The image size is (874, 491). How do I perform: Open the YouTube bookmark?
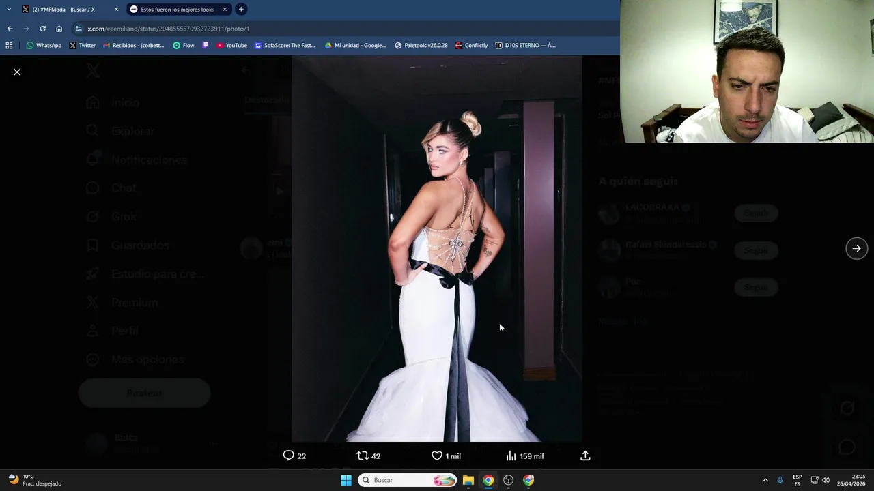click(231, 46)
